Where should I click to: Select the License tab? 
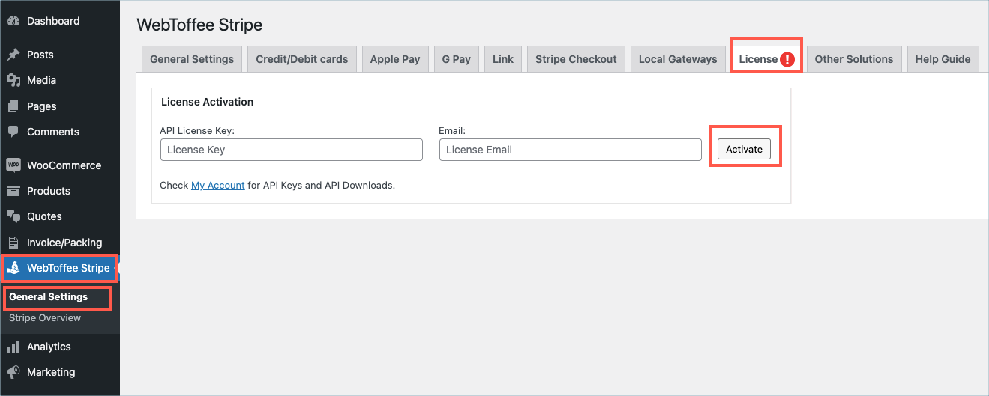click(766, 59)
